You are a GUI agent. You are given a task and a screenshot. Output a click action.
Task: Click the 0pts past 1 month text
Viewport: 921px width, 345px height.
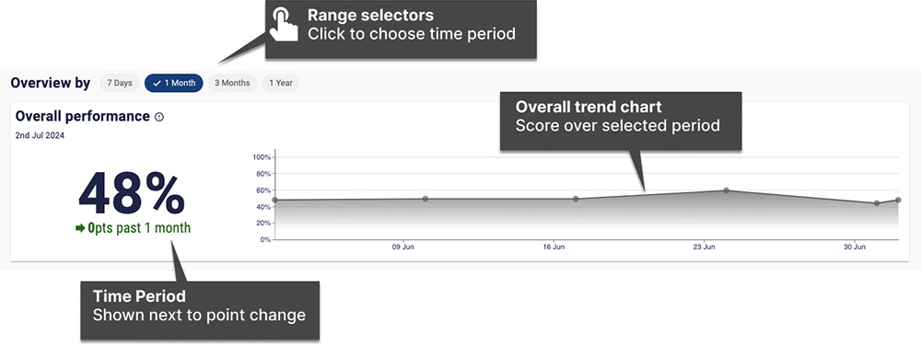(139, 228)
